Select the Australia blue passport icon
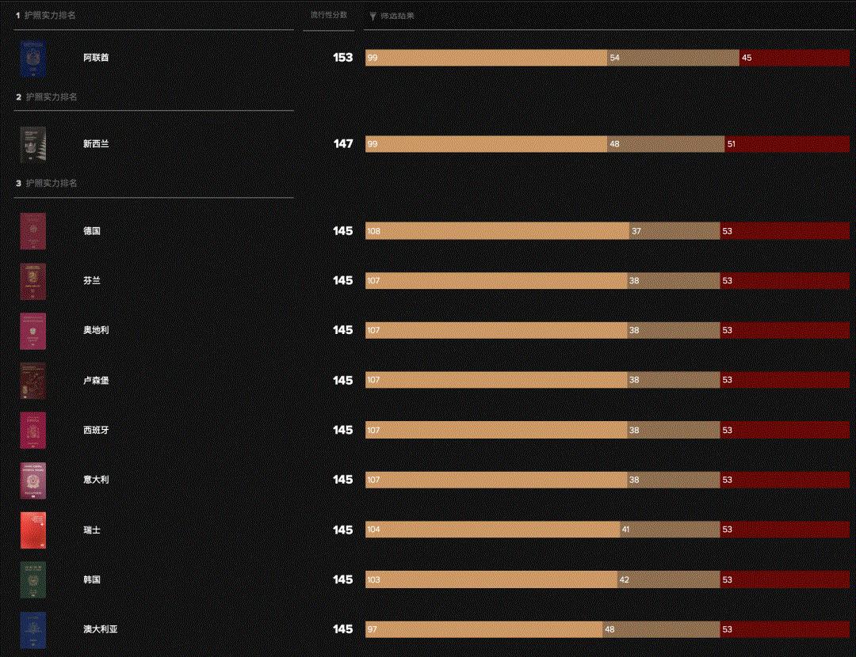This screenshot has width=856, height=657. point(33,629)
